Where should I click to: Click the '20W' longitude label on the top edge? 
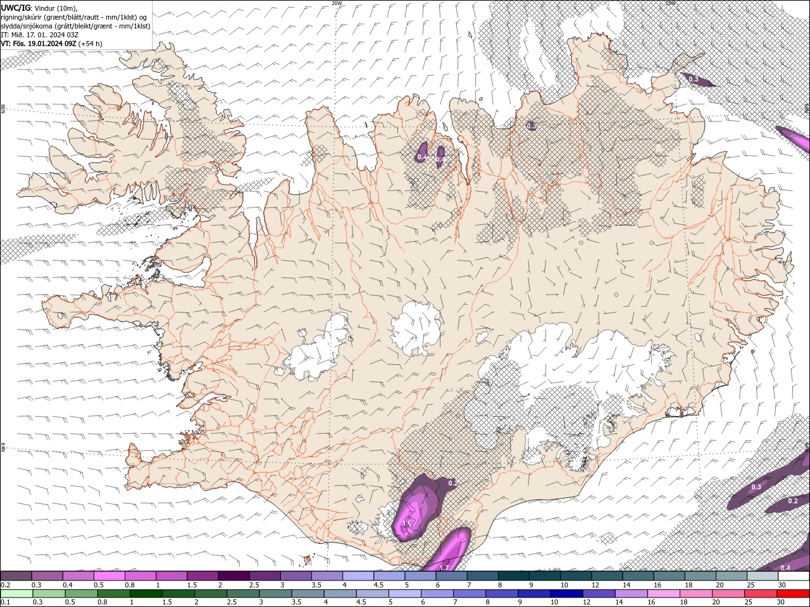[x=337, y=3]
